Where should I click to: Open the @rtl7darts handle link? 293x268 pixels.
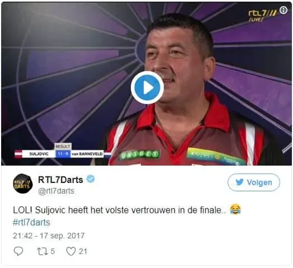[x=56, y=191]
